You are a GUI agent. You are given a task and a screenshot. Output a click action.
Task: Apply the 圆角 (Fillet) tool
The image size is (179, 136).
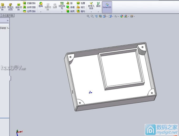pos(41,5)
